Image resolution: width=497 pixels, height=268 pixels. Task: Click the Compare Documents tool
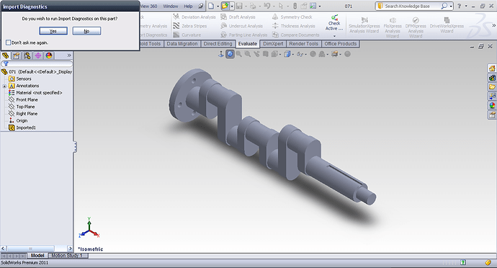(x=296, y=35)
